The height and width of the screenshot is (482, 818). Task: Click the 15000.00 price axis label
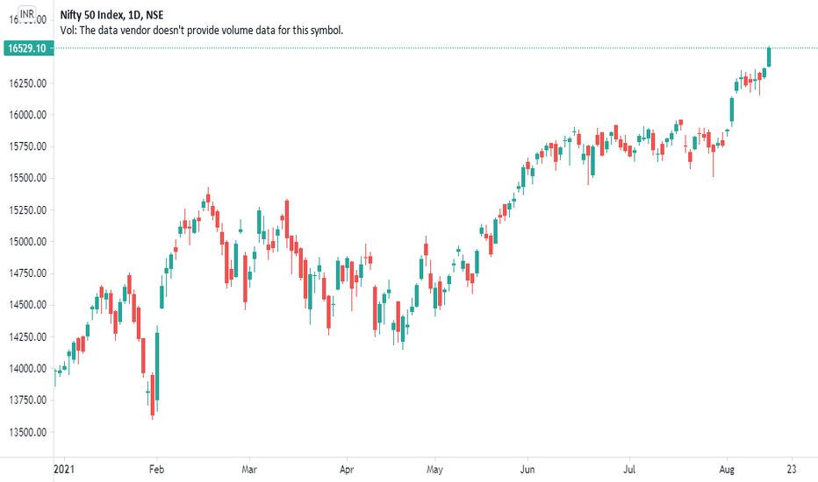click(x=28, y=241)
